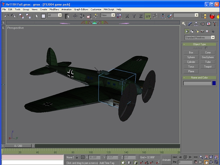Click the Teapot primitive button
The width and height of the screenshot is (220, 165).
[x=208, y=67]
